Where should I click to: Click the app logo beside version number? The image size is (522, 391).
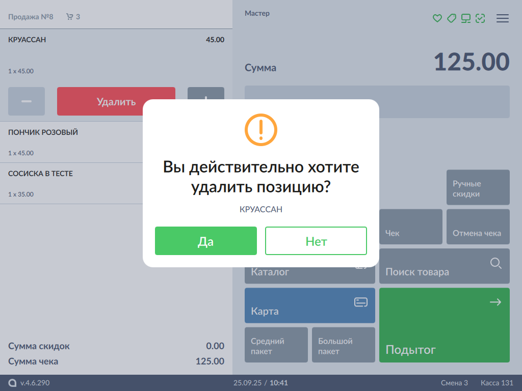point(12,383)
